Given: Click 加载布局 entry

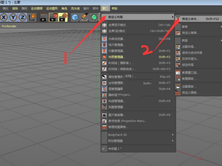Looking at the screenshot, I should [198, 47].
